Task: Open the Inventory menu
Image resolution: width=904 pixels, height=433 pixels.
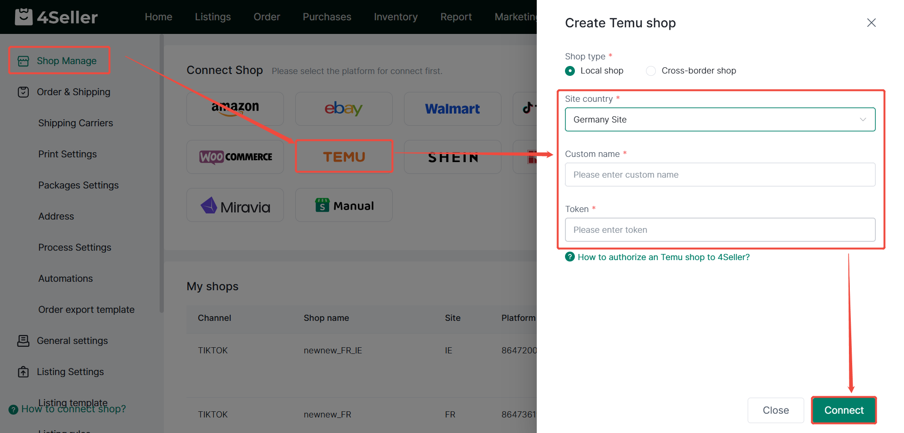Action: [x=395, y=17]
